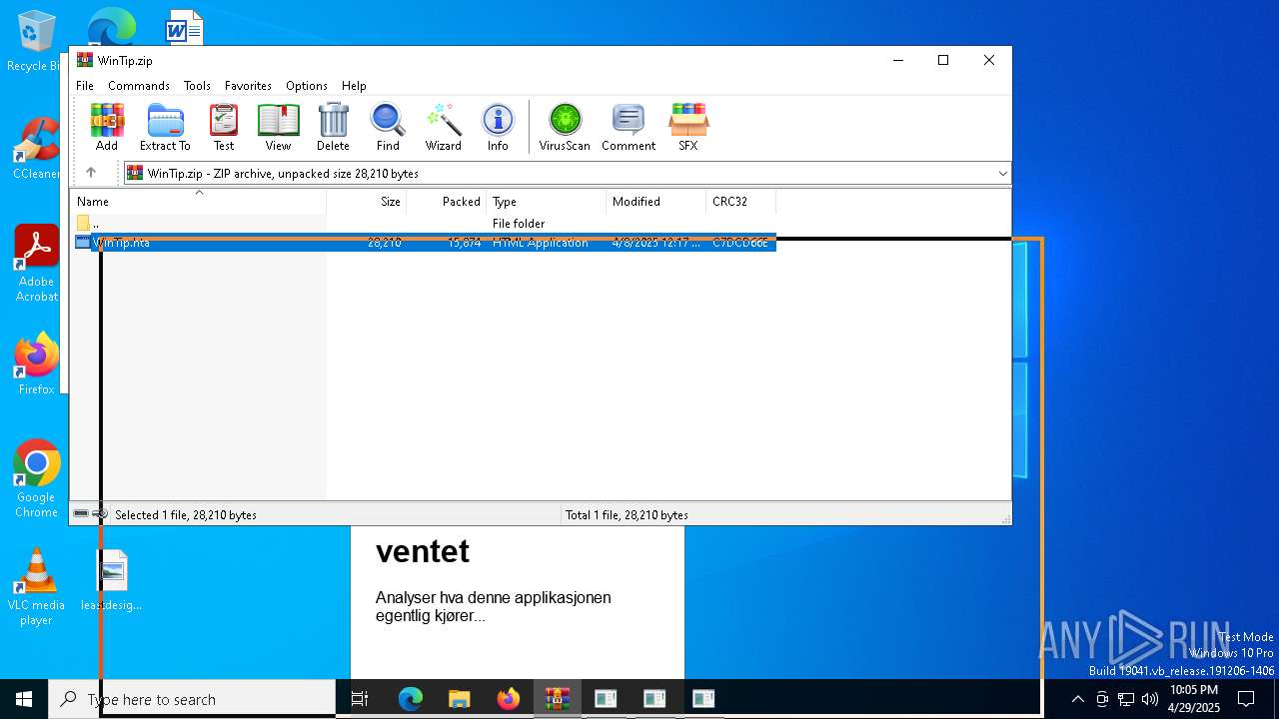
Task: Expand the archive path dropdown arrow
Action: tap(1002, 174)
